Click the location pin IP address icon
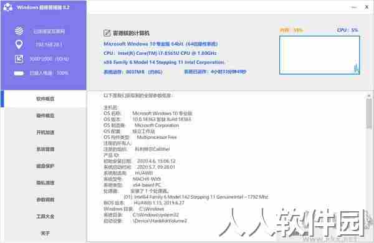This screenshot has height=243, width=374. pyautogui.click(x=19, y=45)
